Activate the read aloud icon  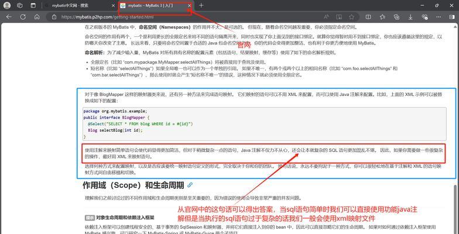(x=327, y=17)
